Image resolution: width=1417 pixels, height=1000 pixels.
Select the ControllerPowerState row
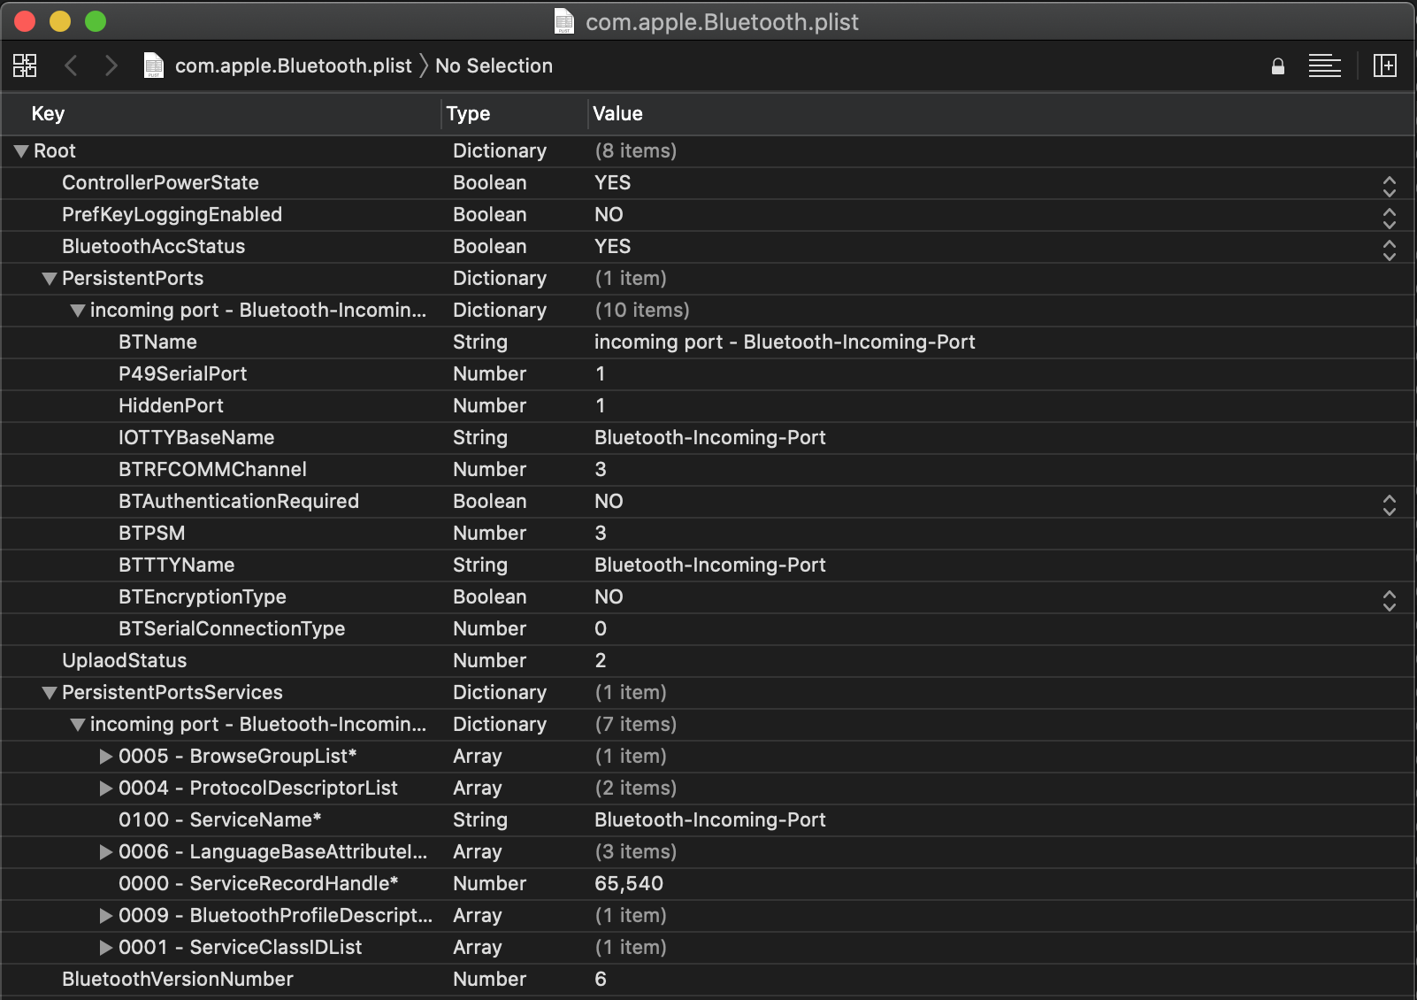tap(708, 183)
